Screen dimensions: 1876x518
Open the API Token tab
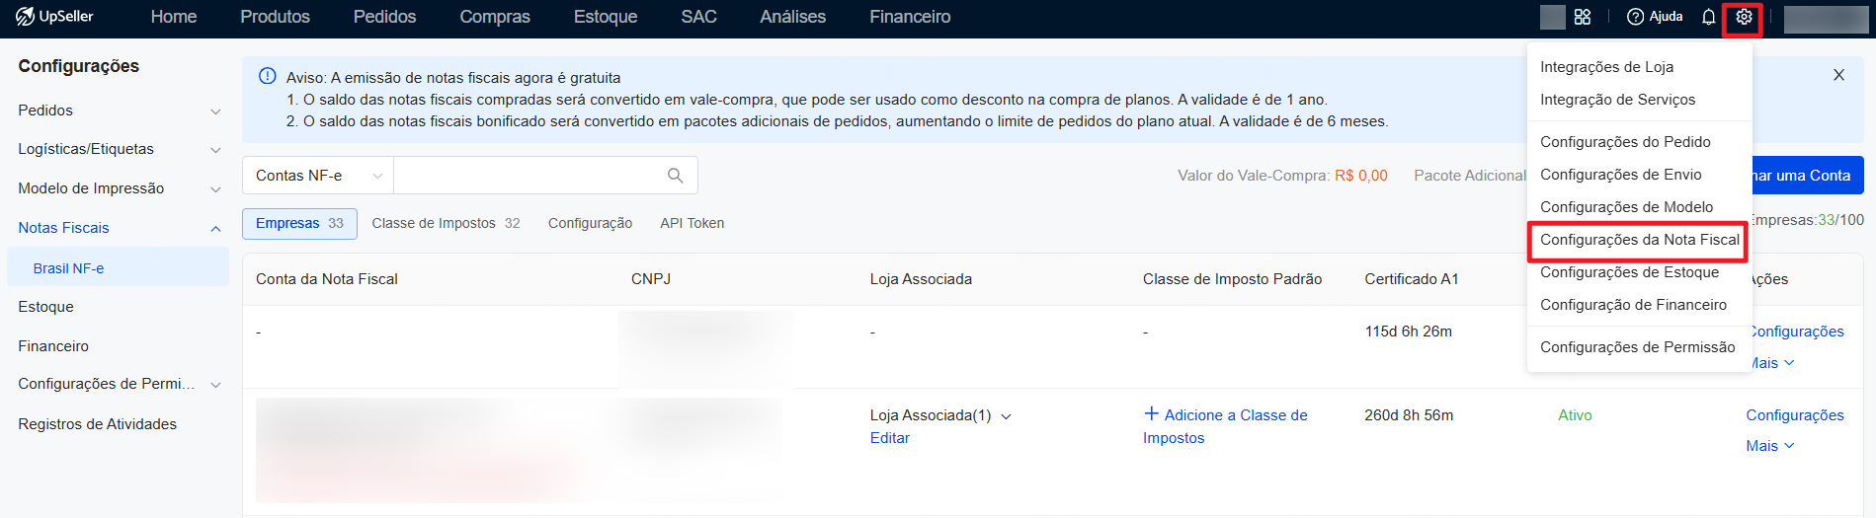tap(692, 223)
